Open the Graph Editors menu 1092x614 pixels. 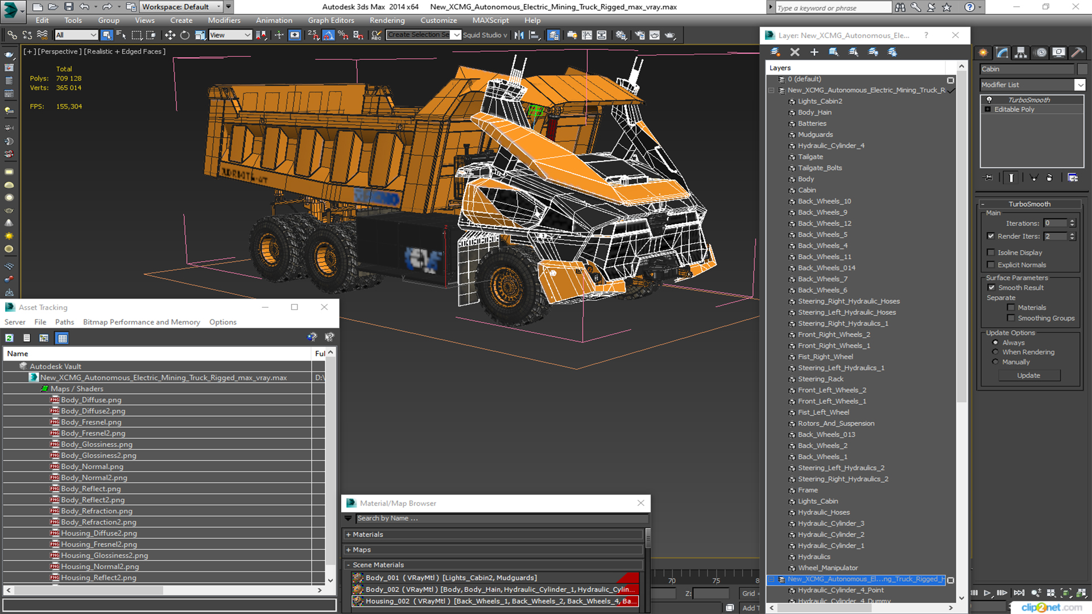point(331,20)
